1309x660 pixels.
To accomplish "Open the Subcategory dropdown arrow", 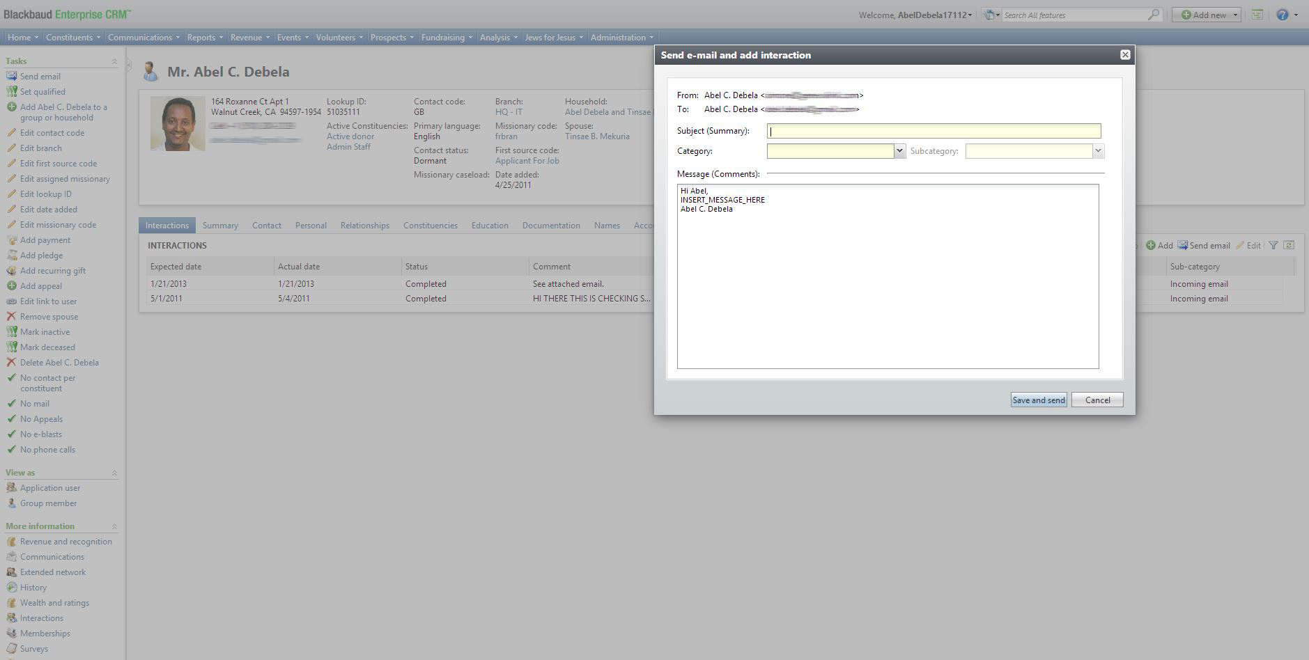I will [1098, 151].
